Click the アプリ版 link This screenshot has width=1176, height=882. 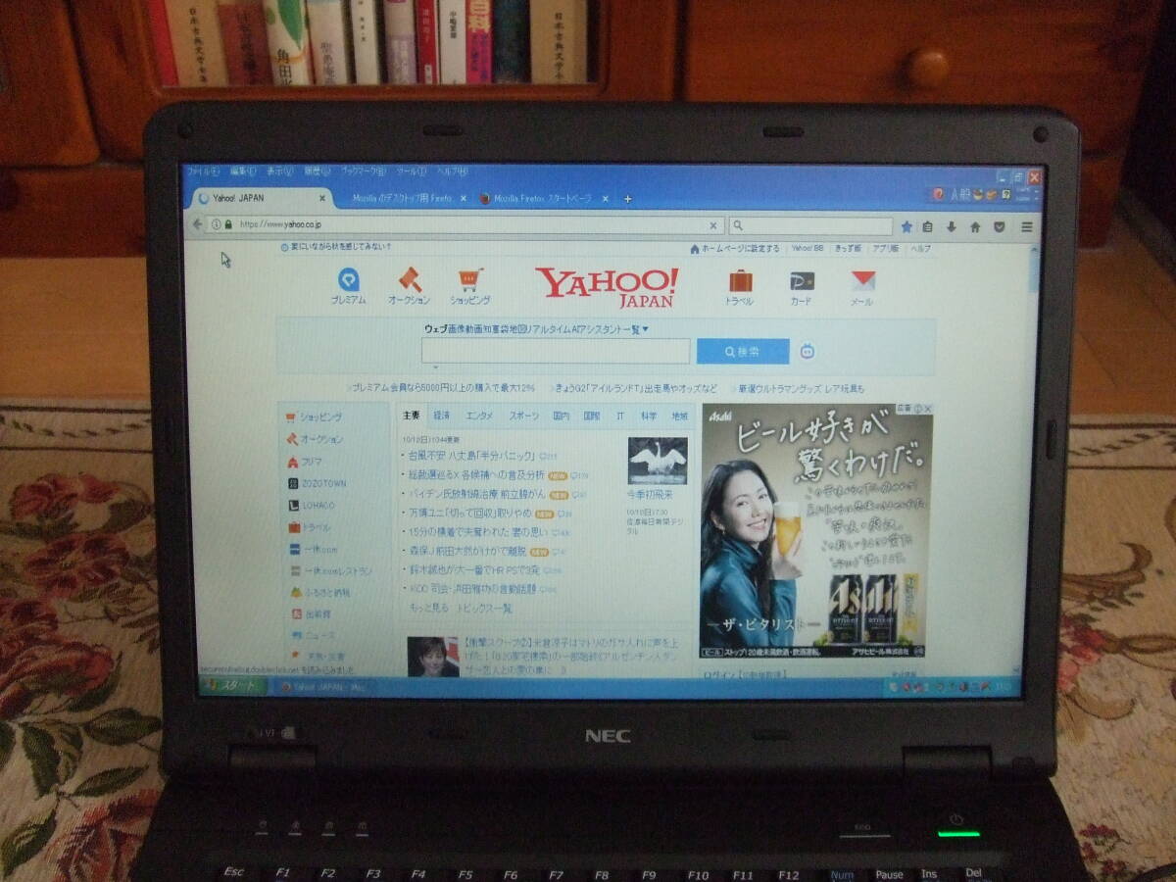[886, 249]
